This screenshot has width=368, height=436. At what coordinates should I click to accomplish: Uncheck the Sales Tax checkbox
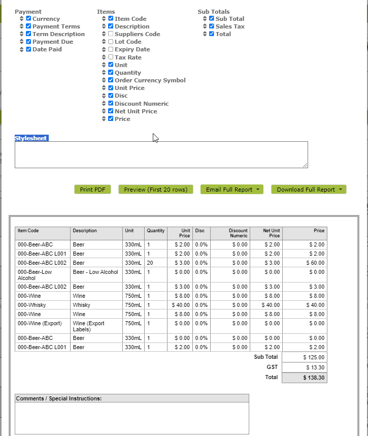[x=211, y=26]
